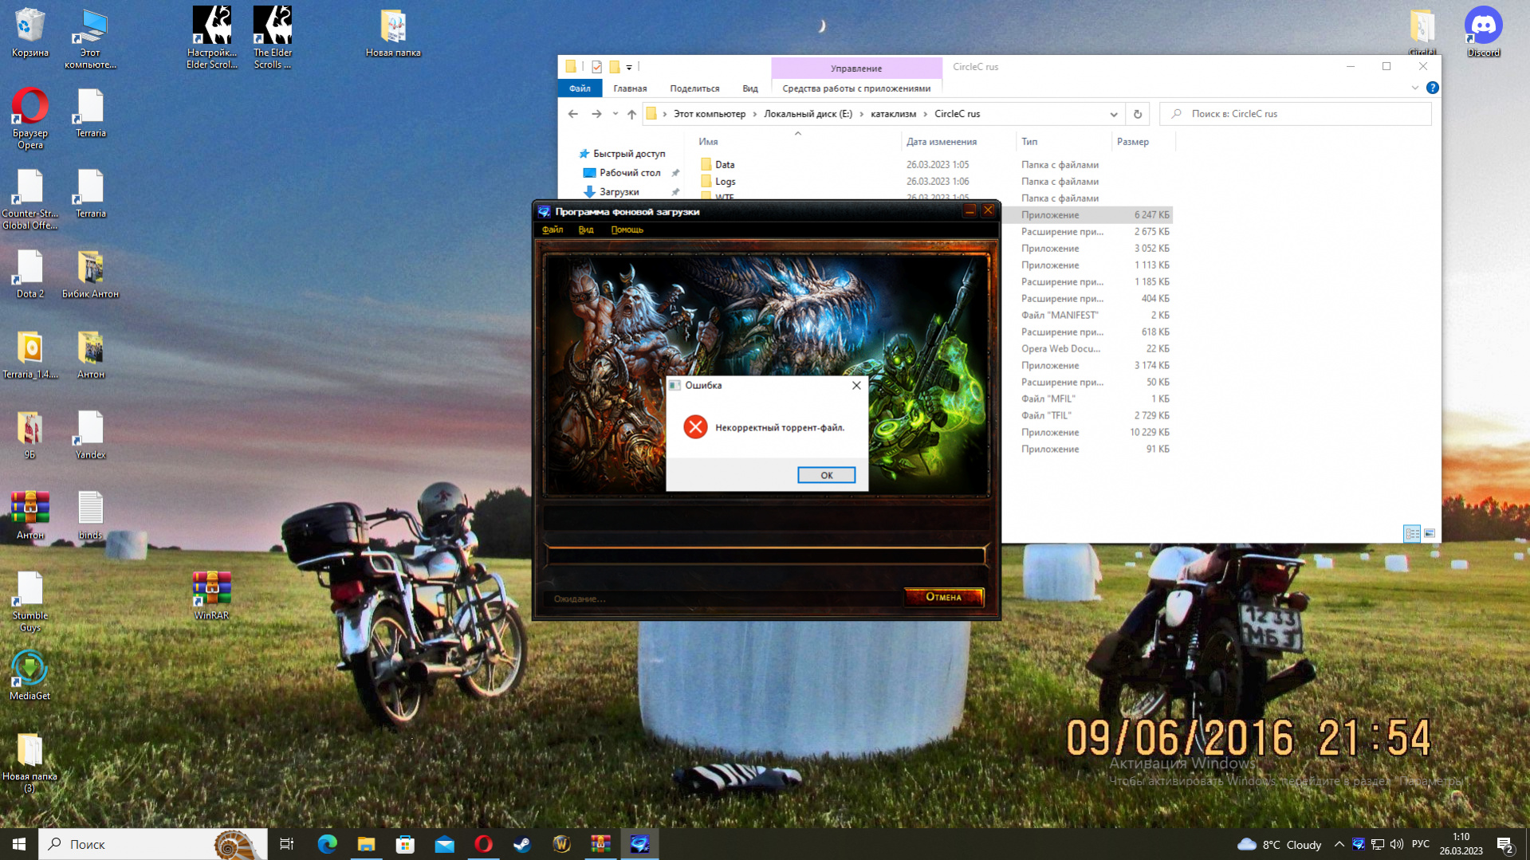1530x860 pixels.
Task: Click OK in the error dialog
Action: point(826,475)
